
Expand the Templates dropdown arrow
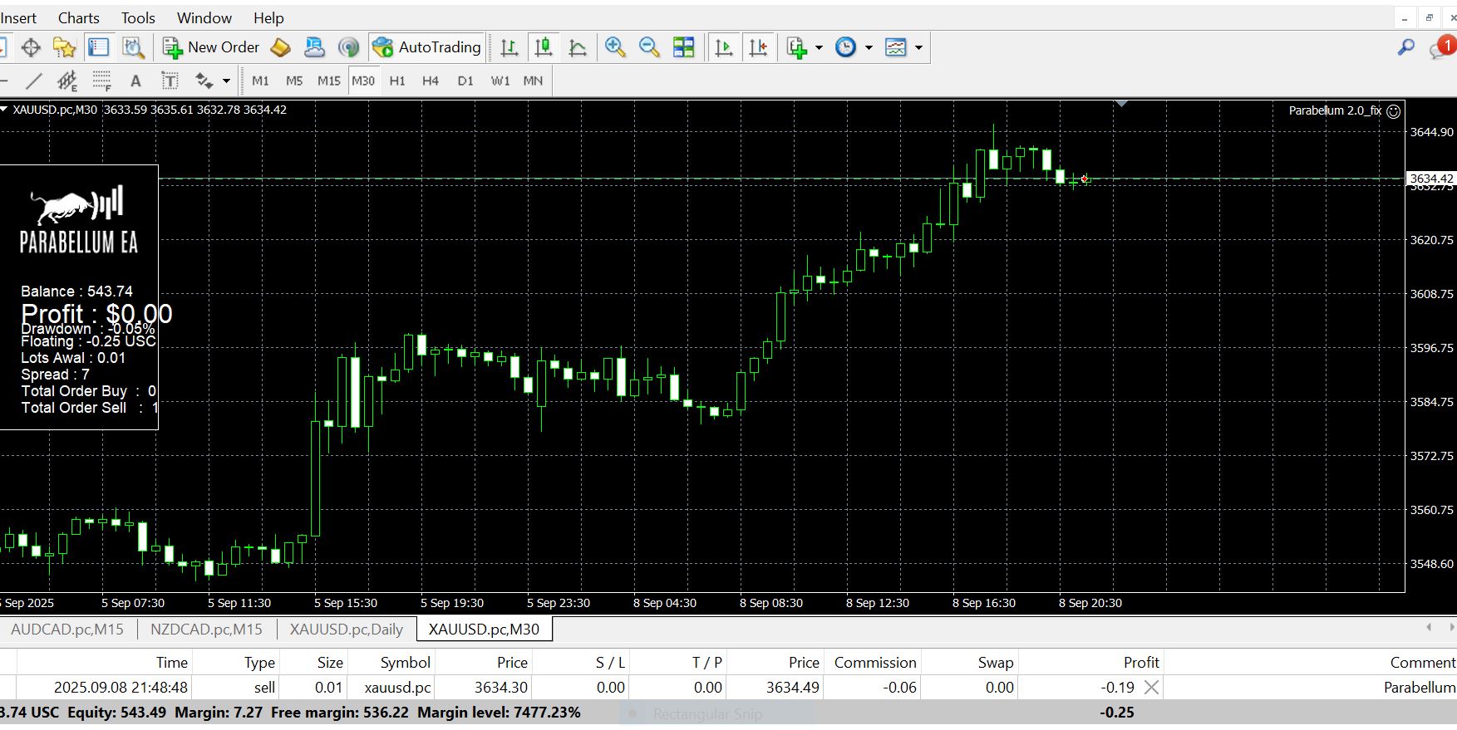[918, 47]
